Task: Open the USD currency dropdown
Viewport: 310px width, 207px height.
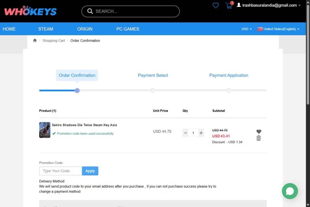Action: [x=247, y=29]
